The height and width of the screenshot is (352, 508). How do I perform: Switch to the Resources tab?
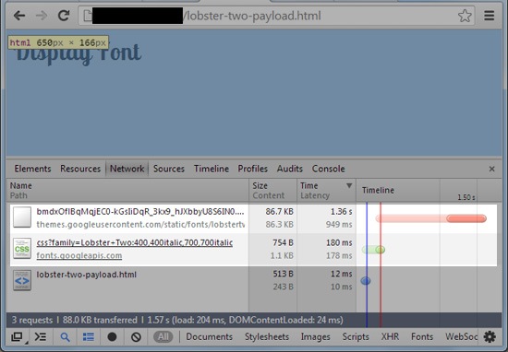pyautogui.click(x=80, y=169)
